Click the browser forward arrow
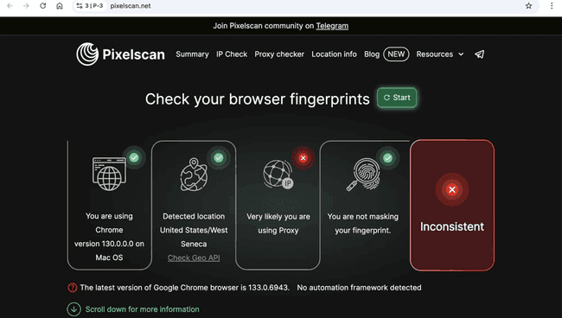 pyautogui.click(x=26, y=6)
